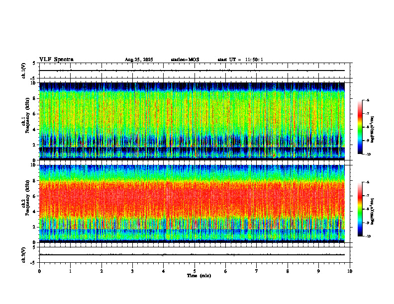The width and height of the screenshot is (394, 304).
Task: Click time axis tick label '2'
Action: (x=101, y=271)
